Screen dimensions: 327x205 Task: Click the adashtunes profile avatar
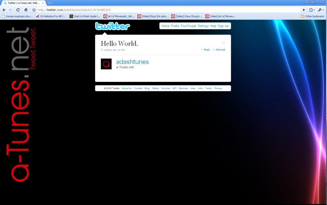(106, 64)
